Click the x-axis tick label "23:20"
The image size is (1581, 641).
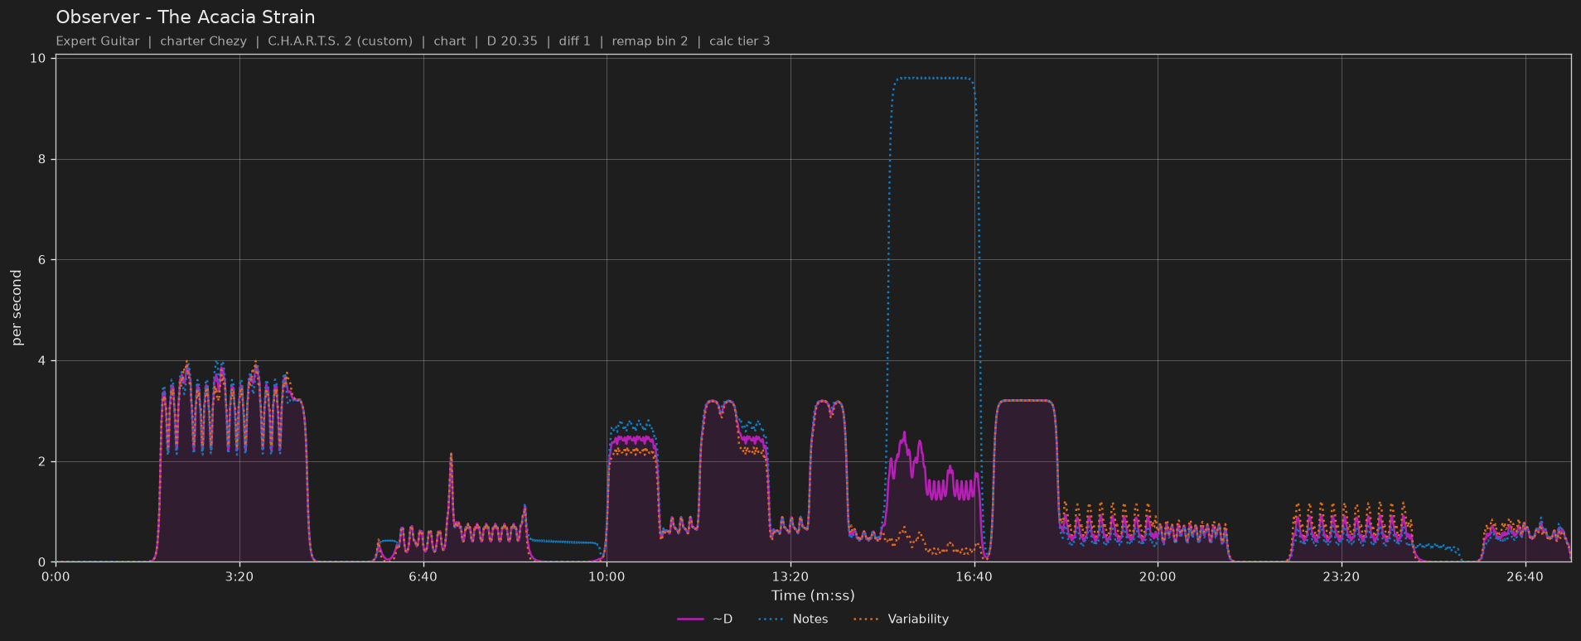(x=1342, y=577)
